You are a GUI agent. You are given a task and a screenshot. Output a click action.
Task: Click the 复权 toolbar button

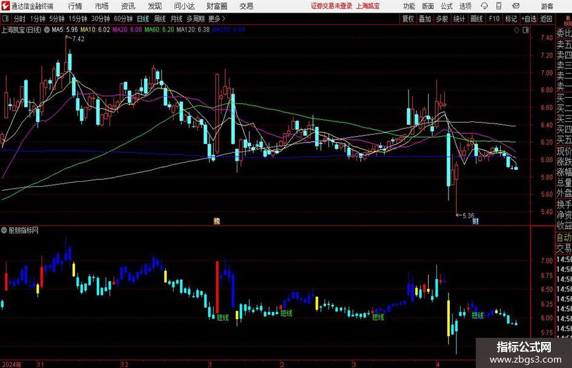point(408,19)
